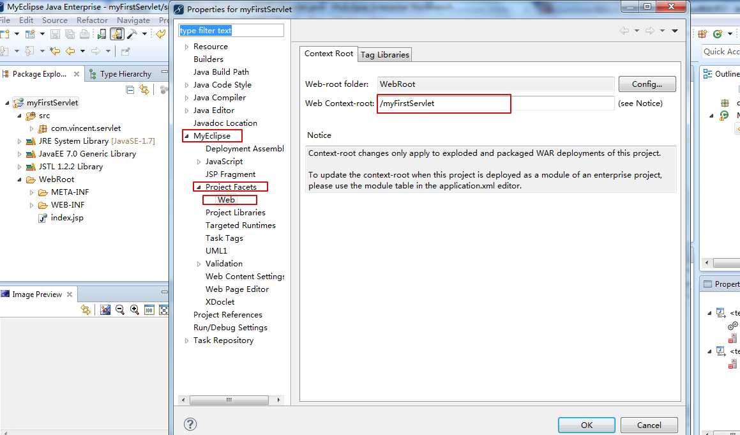Select Deployment Assembly item

pos(245,148)
